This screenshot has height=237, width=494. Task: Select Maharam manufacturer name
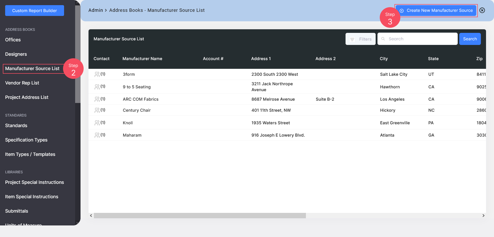click(x=132, y=135)
